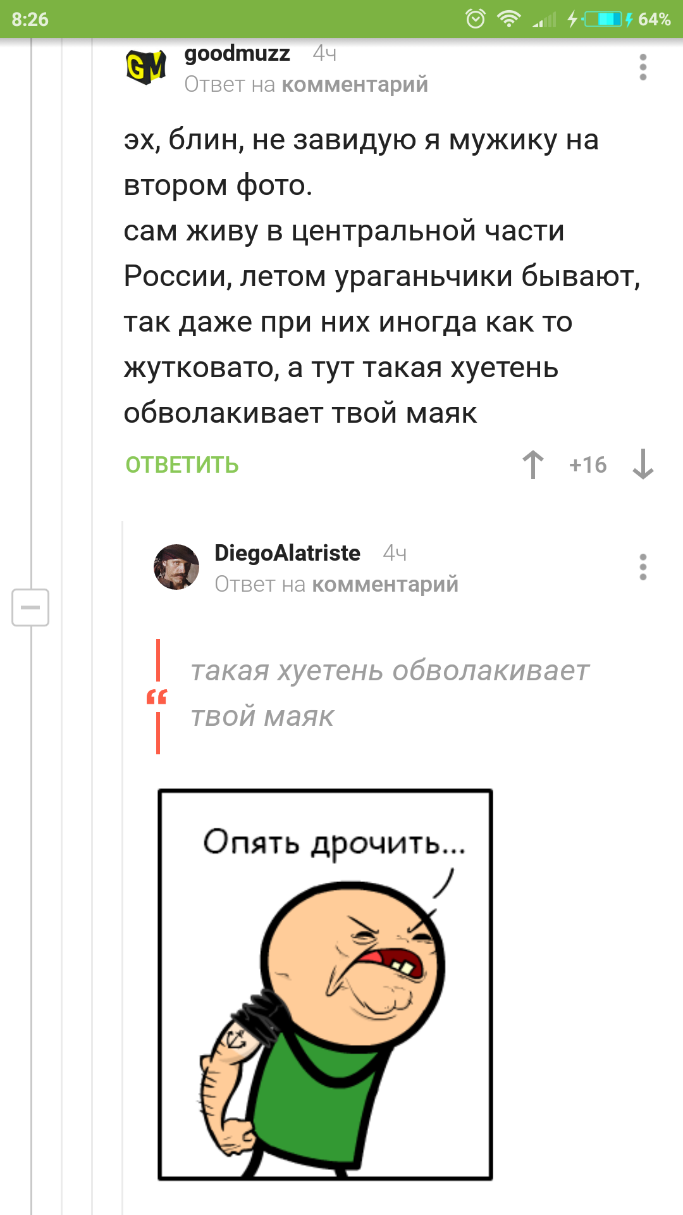Collapse comment thread with minus box
Screen dimensions: 683x1215
30,607
